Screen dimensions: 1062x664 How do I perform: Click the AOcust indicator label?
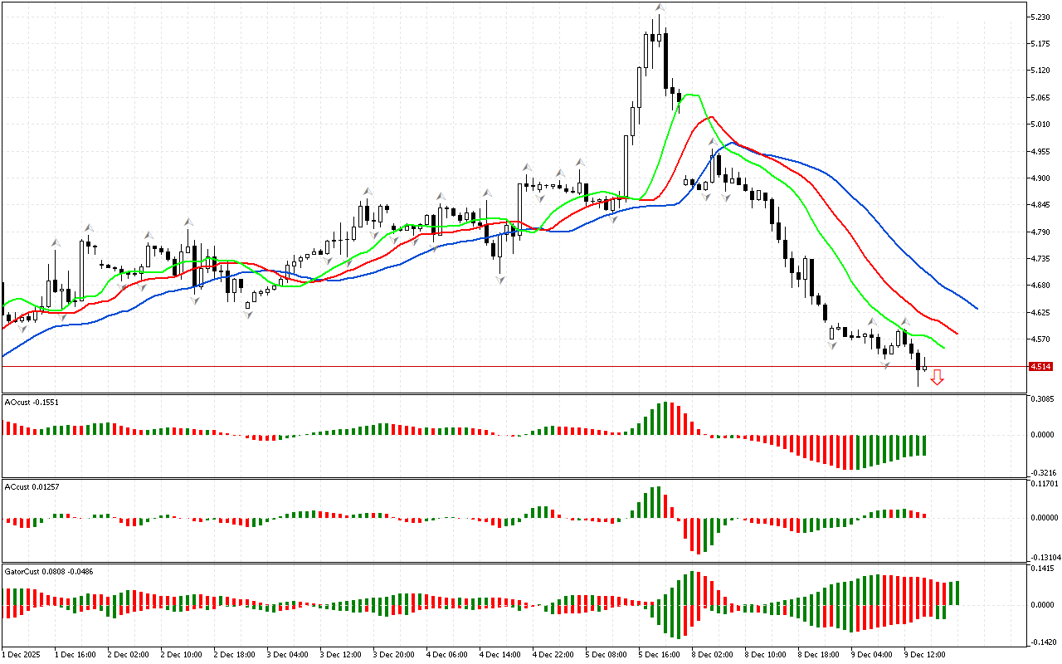[x=33, y=402]
